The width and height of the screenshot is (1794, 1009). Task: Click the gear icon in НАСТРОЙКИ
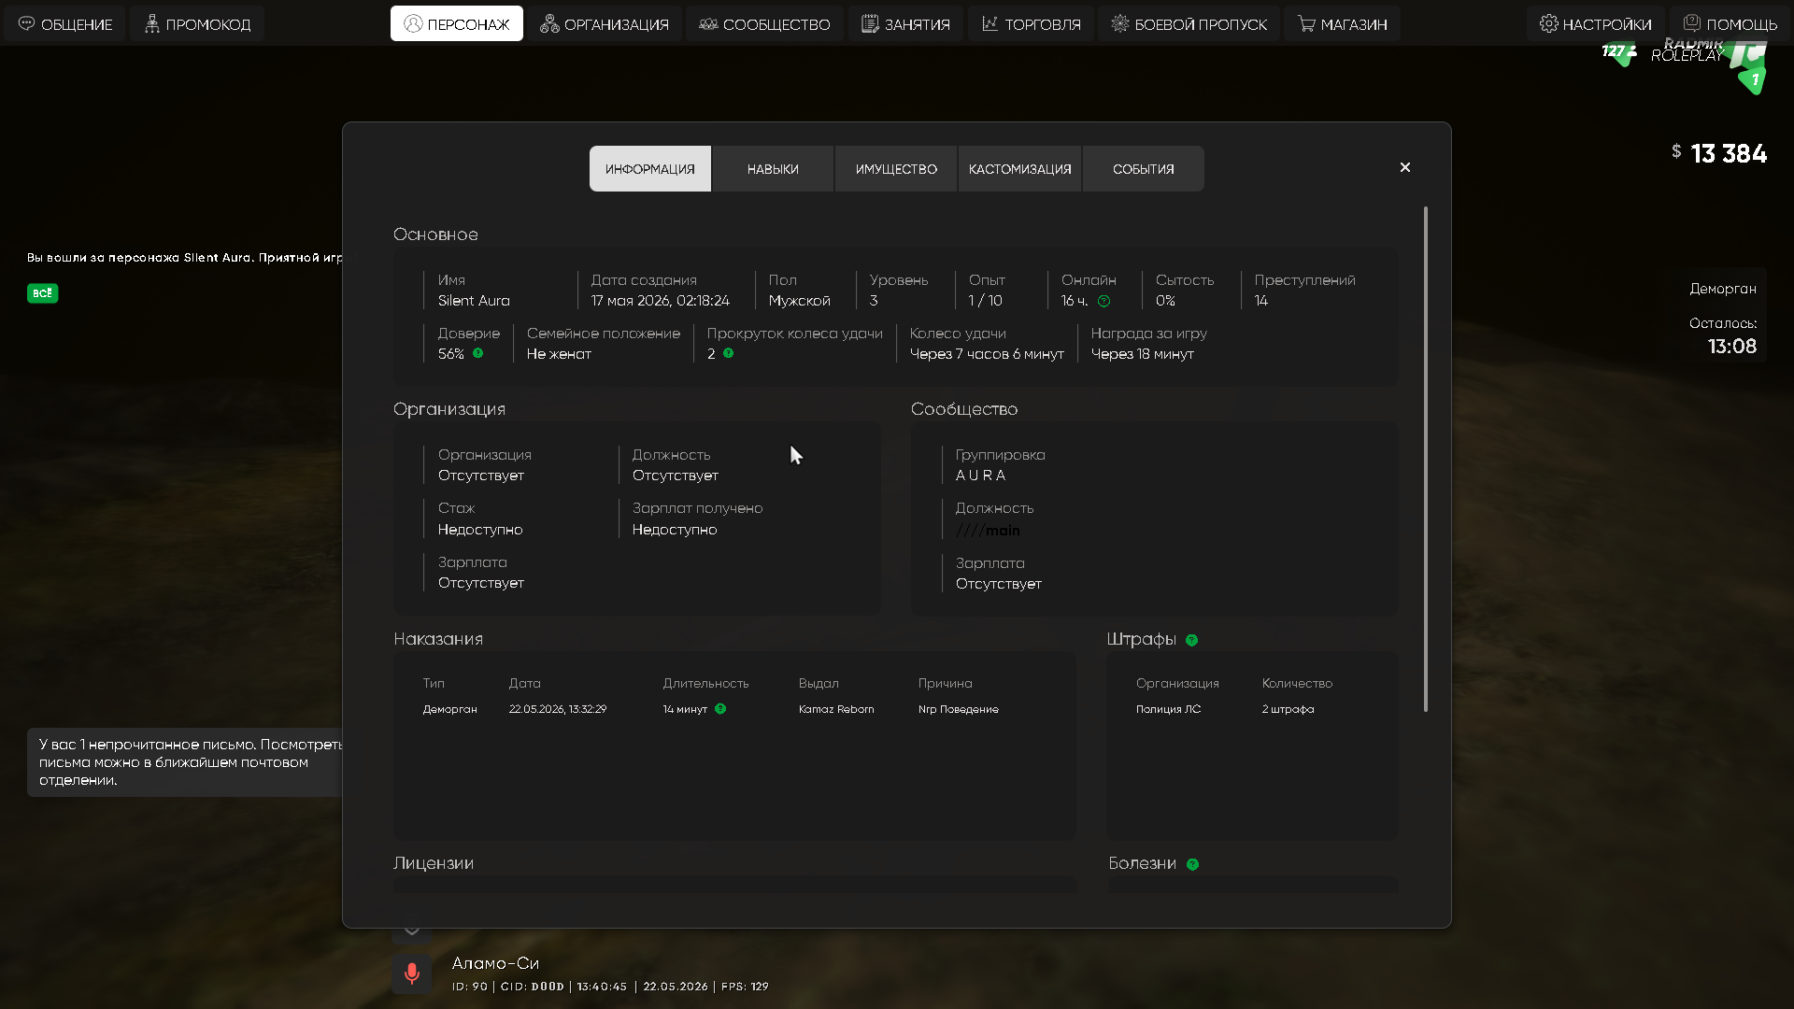tap(1549, 23)
